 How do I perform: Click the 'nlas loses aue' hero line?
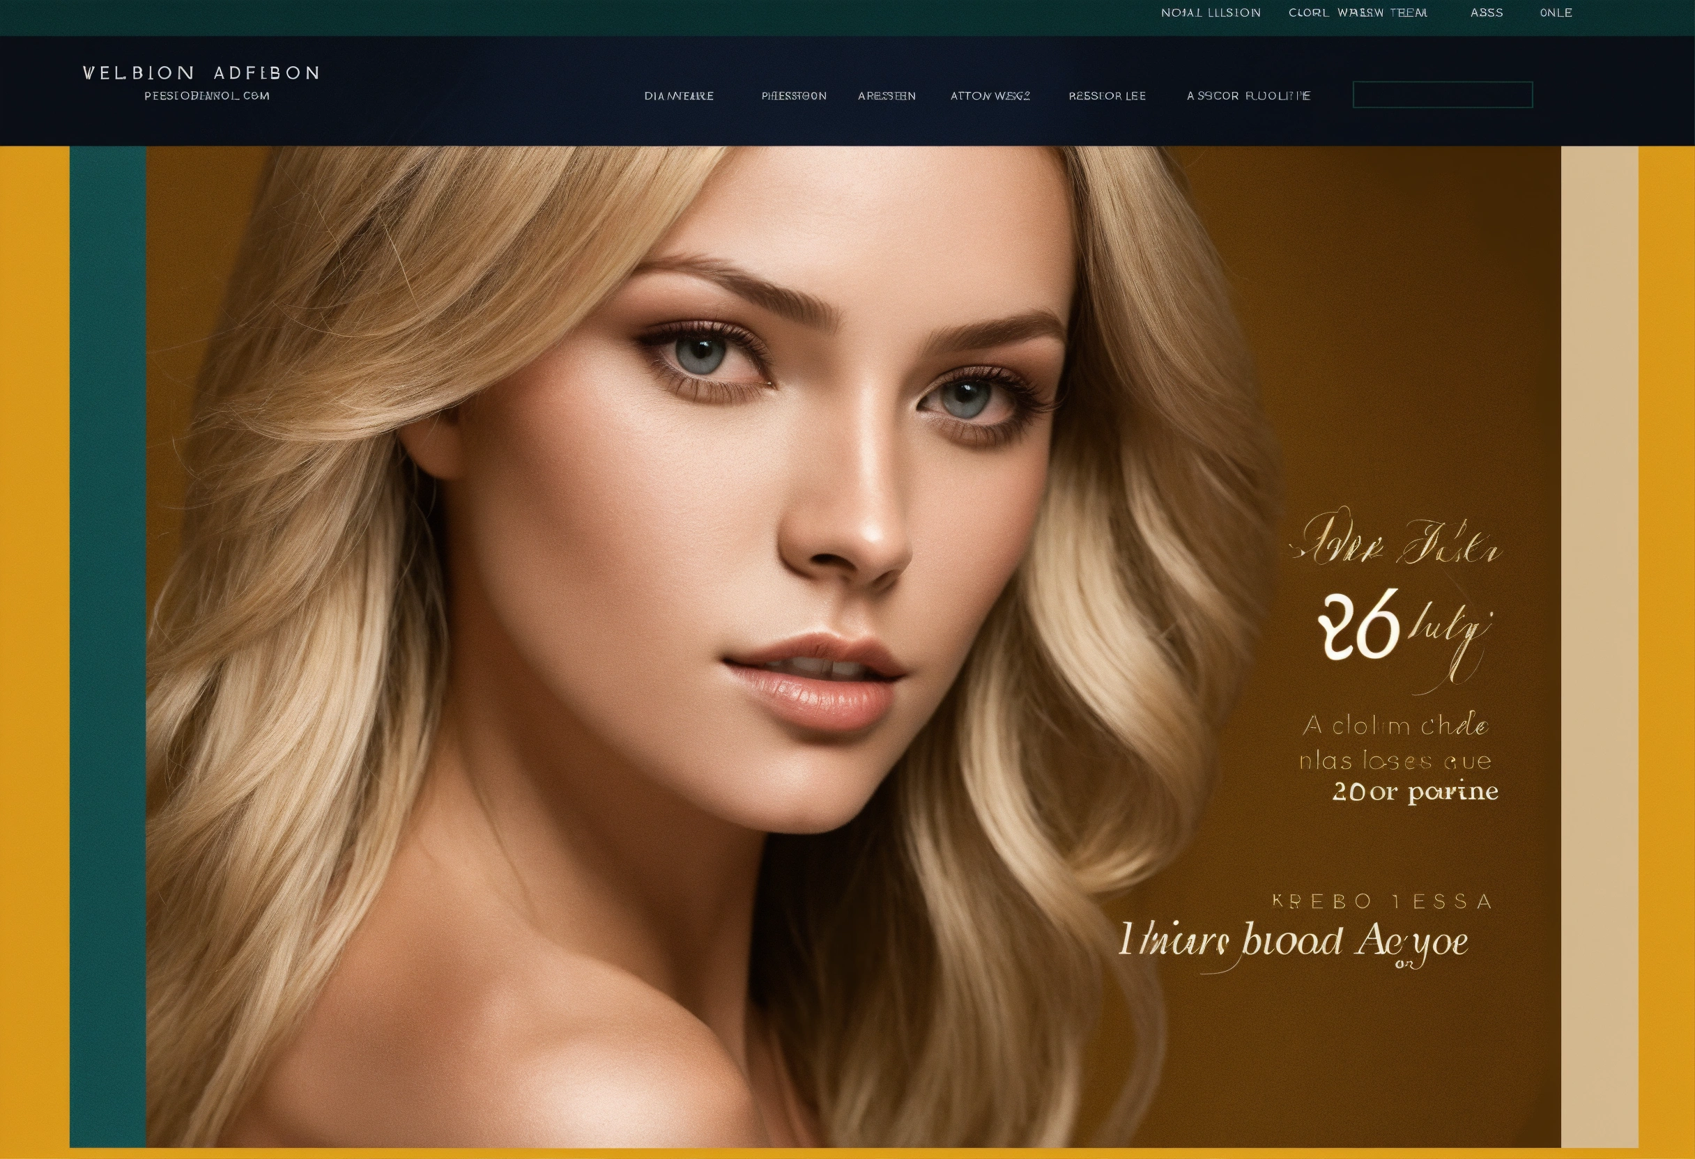1395,761
